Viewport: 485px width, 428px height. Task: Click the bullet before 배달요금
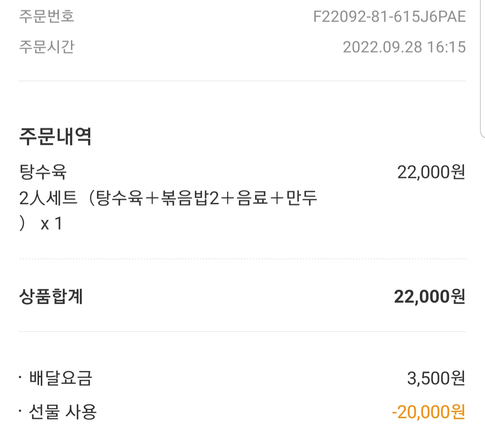(x=20, y=377)
